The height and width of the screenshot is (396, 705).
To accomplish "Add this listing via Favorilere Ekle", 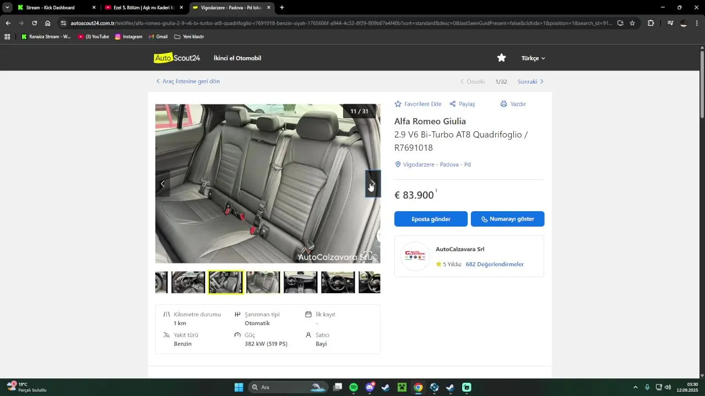I will pyautogui.click(x=418, y=104).
